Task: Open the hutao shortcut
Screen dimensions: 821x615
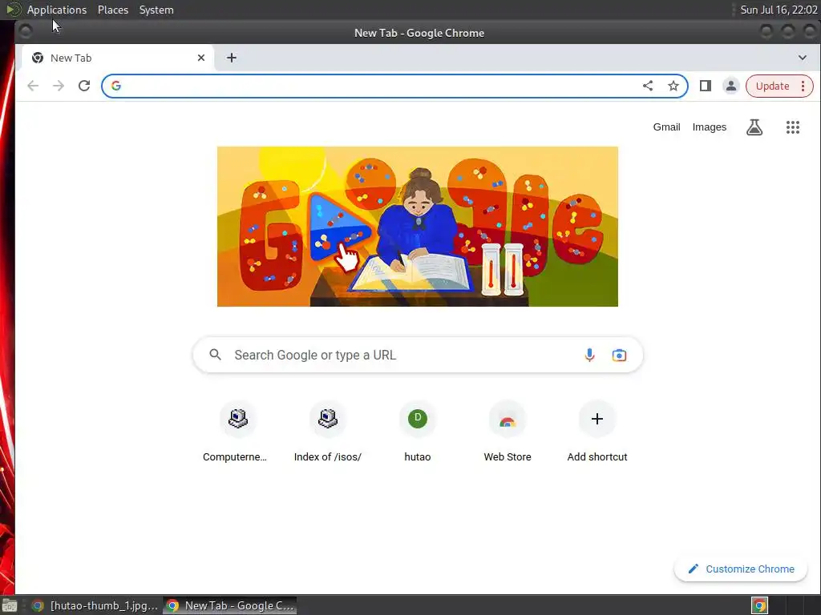Action: (x=417, y=432)
